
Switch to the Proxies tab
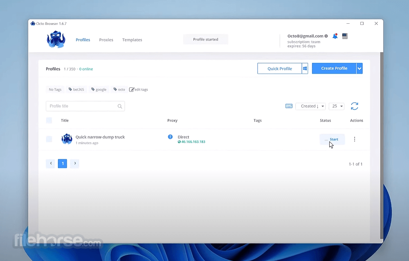106,40
